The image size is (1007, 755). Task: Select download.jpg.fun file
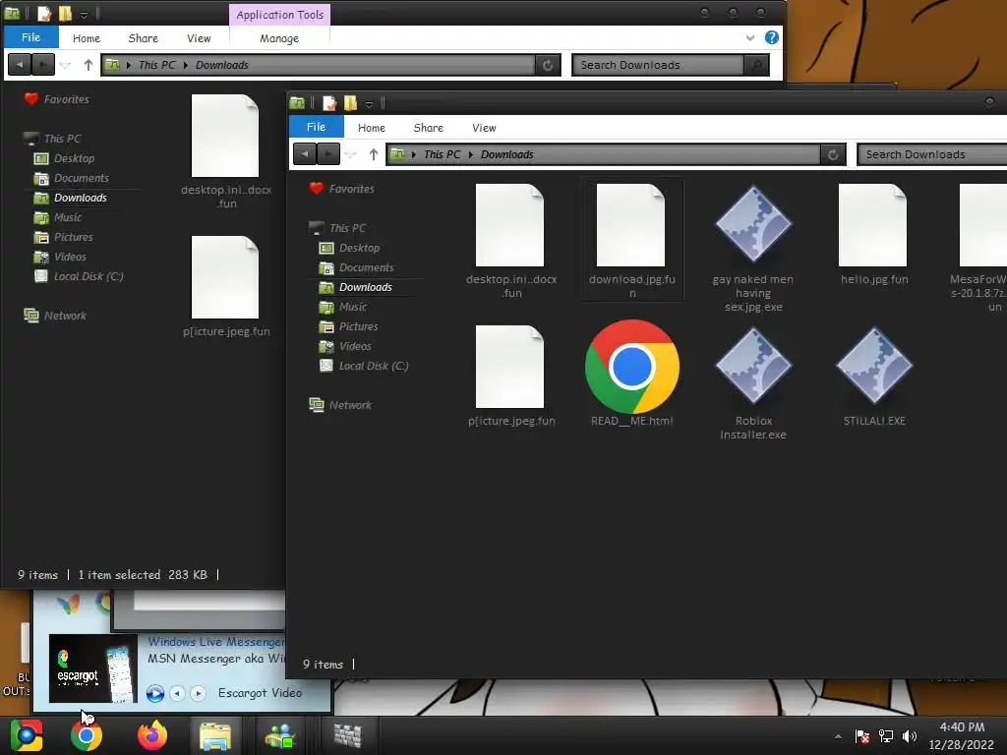click(x=632, y=241)
